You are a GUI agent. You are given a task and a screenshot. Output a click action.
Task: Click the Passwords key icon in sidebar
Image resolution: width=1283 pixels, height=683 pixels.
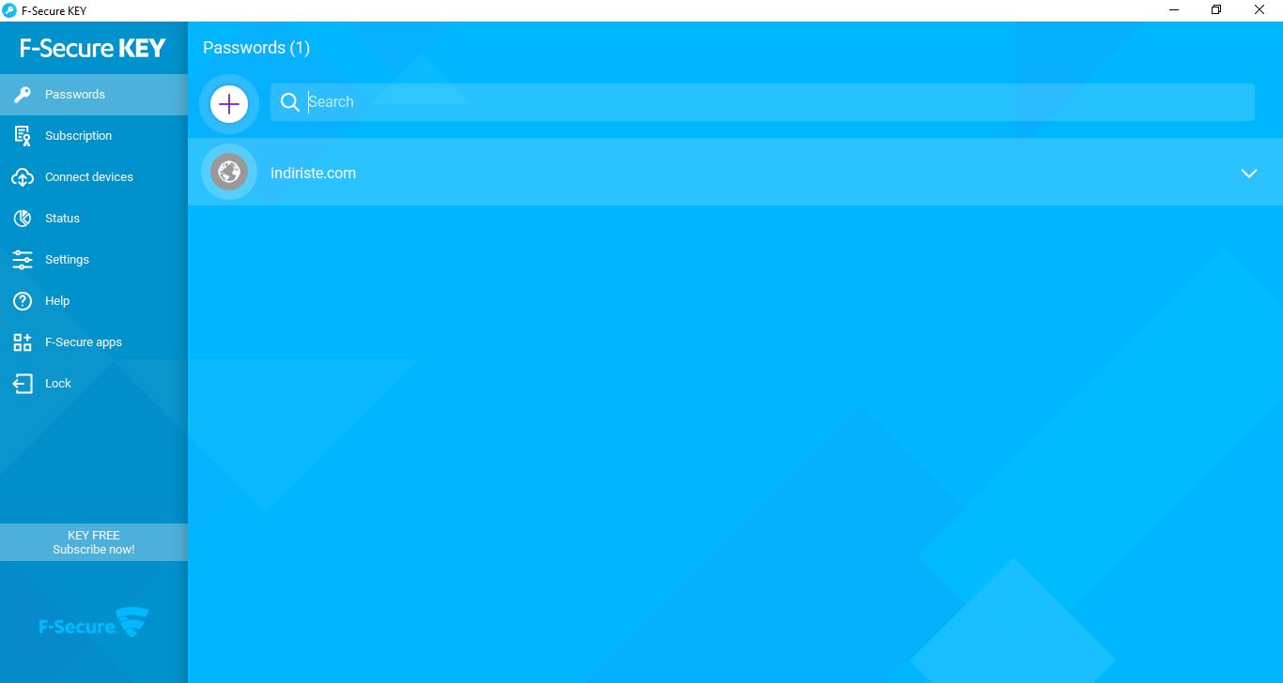tap(23, 95)
